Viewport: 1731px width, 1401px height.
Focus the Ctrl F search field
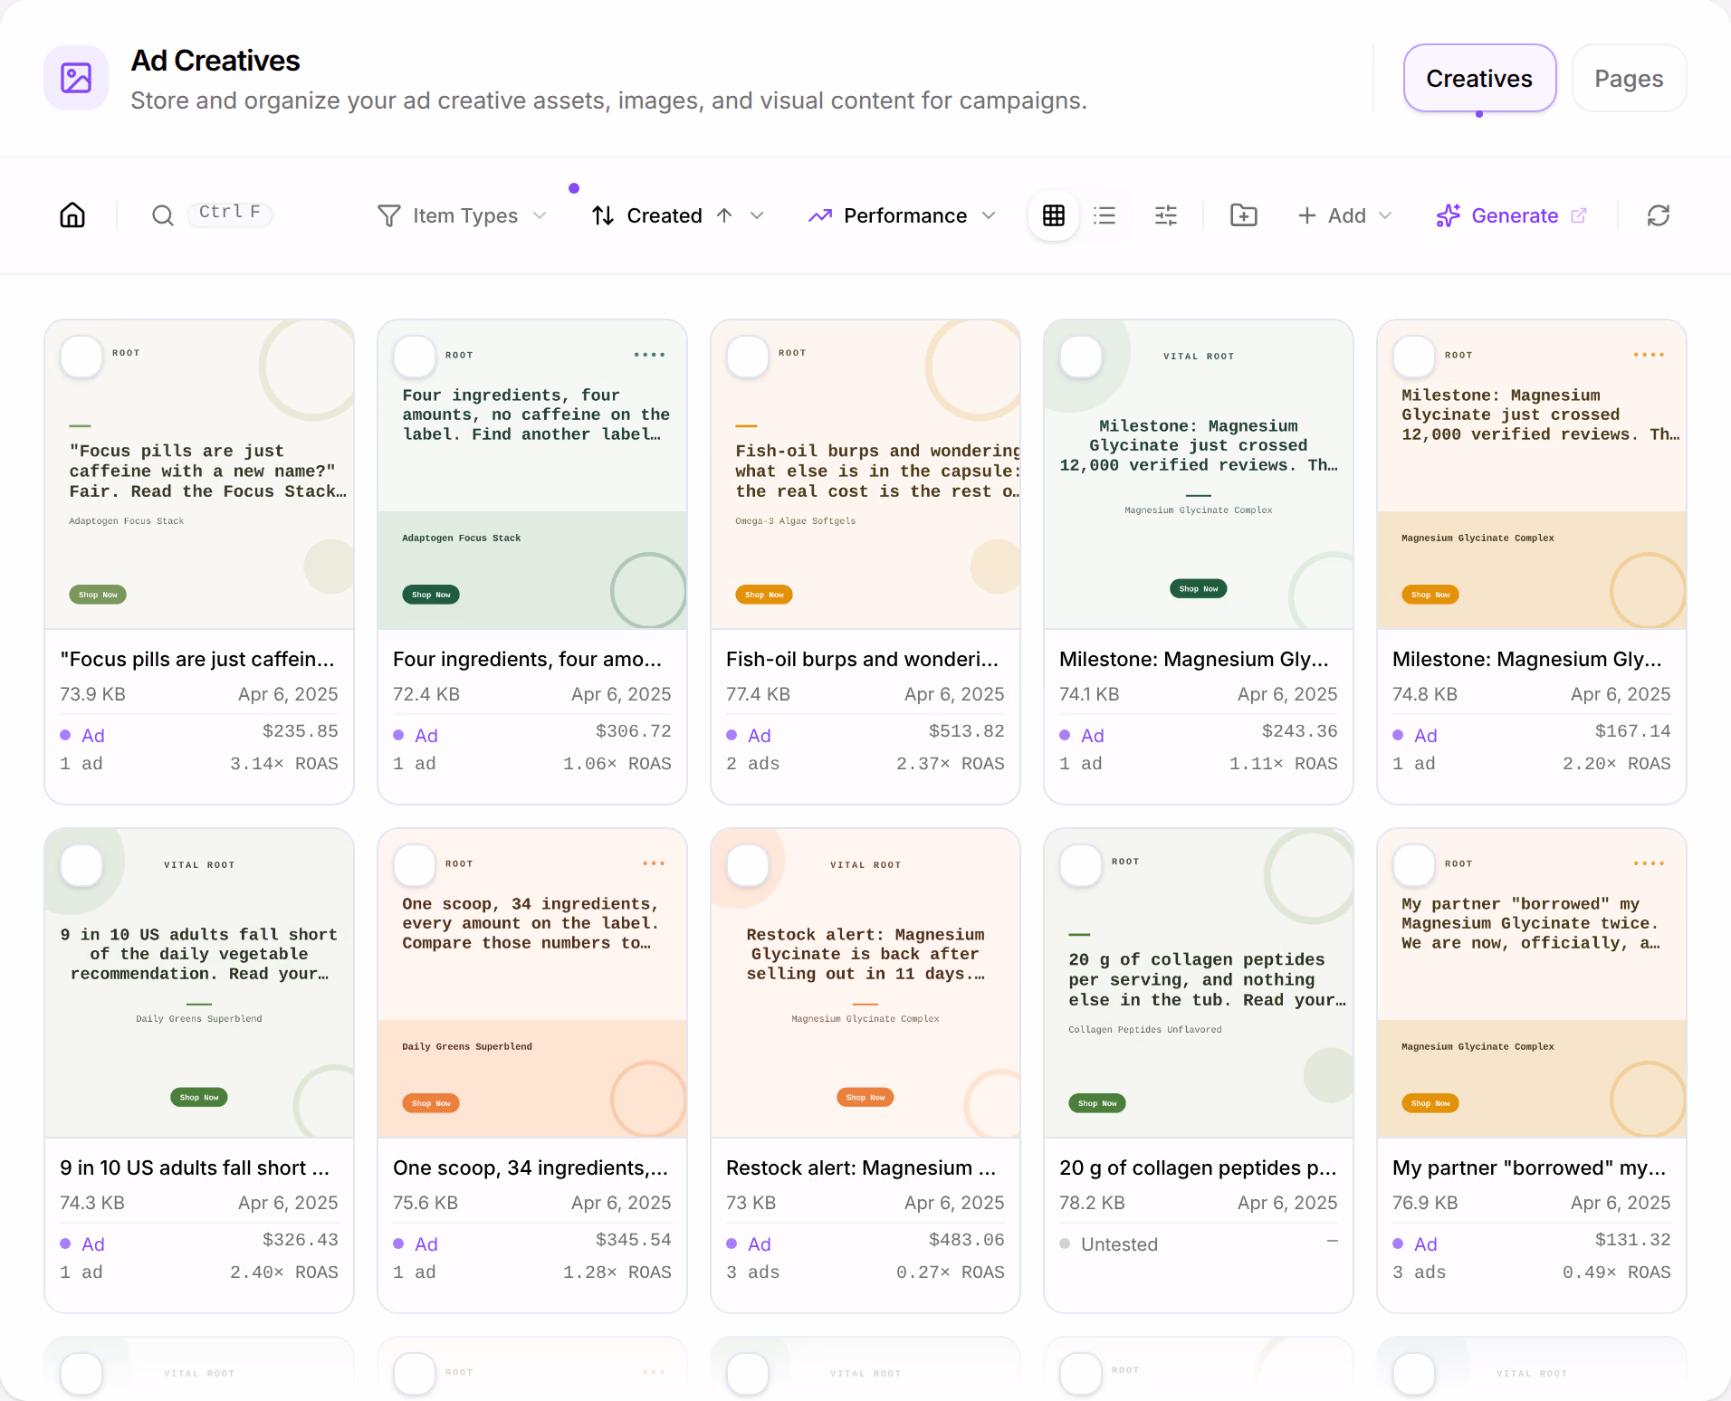pos(230,213)
